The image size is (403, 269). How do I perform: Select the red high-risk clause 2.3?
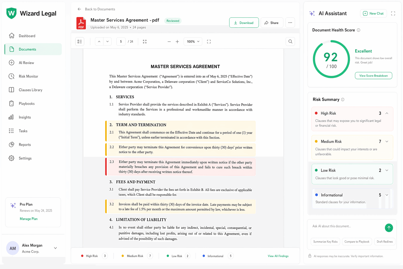pyautogui.click(x=181, y=167)
